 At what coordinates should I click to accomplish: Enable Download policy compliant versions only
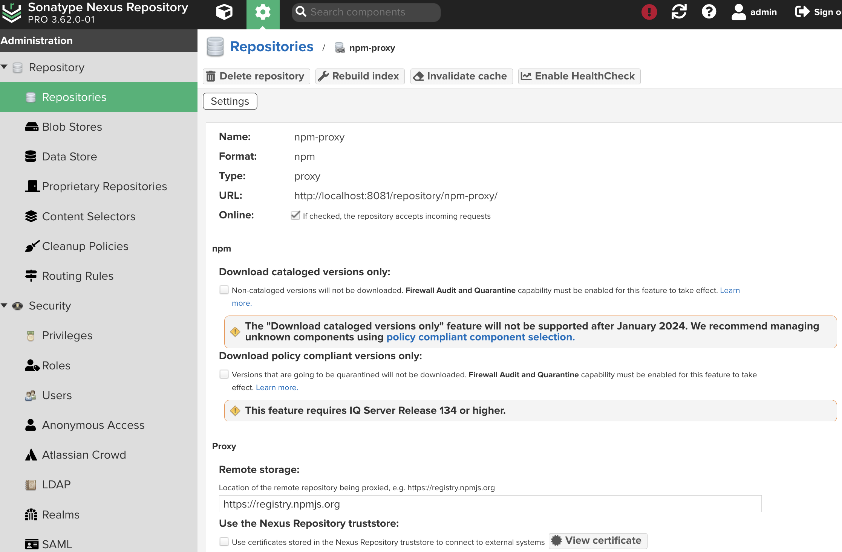[223, 374]
